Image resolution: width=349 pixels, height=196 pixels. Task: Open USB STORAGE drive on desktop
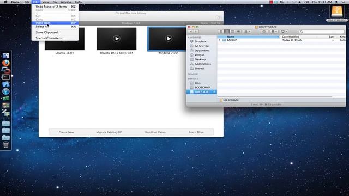pyautogui.click(x=337, y=13)
